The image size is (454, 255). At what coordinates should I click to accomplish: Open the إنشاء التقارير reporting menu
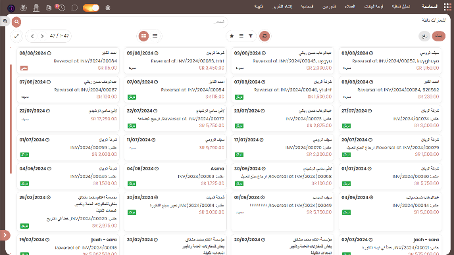pyautogui.click(x=282, y=7)
